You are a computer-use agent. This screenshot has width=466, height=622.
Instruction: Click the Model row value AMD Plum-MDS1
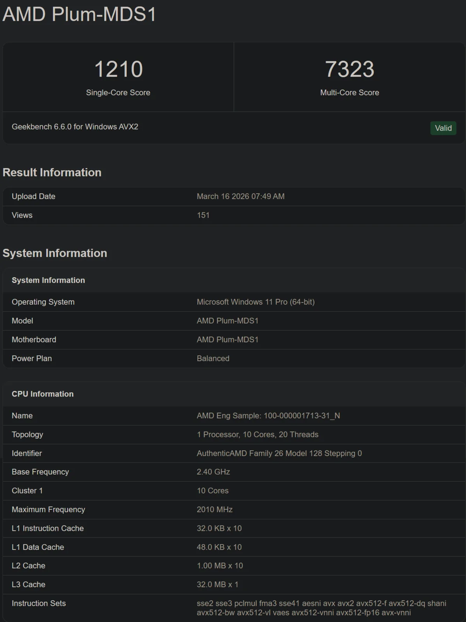coord(228,321)
